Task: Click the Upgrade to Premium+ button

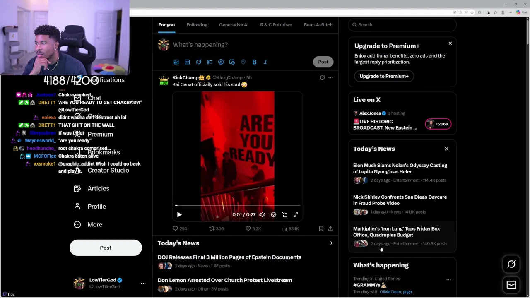Action: coord(384,76)
